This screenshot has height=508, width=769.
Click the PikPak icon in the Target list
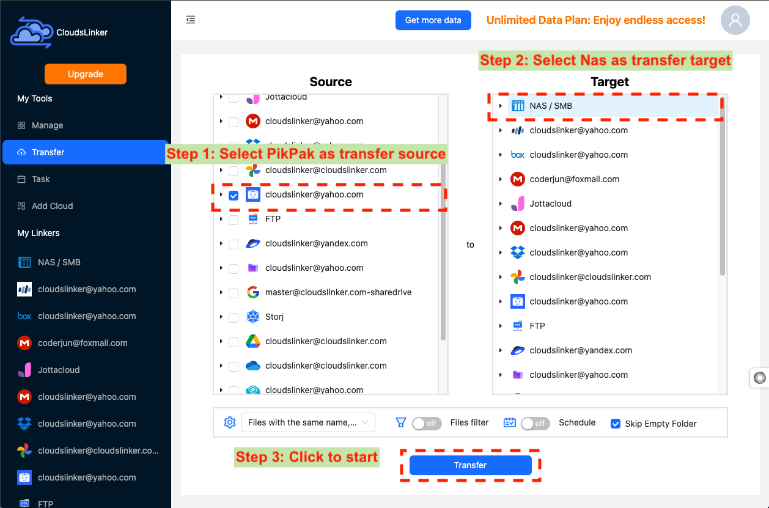coord(518,301)
